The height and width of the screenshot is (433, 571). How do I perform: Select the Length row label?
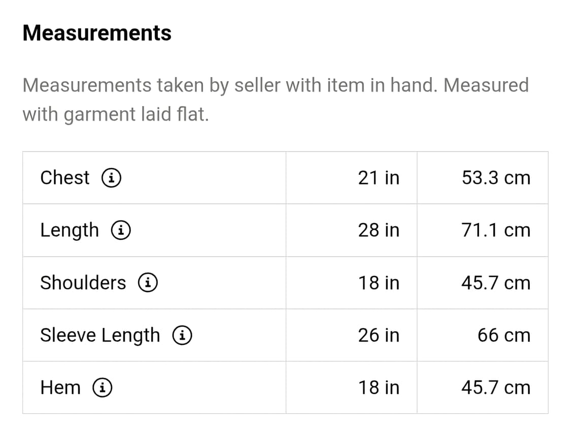pos(70,231)
